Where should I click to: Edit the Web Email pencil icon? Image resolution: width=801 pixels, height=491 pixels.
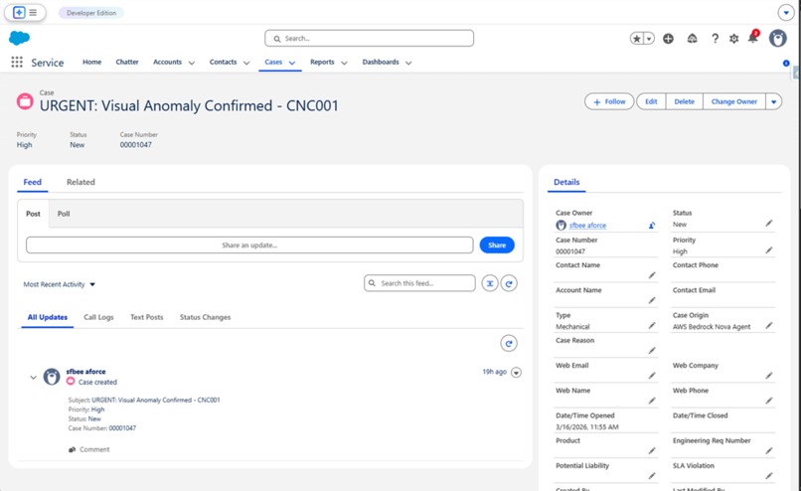coord(652,376)
